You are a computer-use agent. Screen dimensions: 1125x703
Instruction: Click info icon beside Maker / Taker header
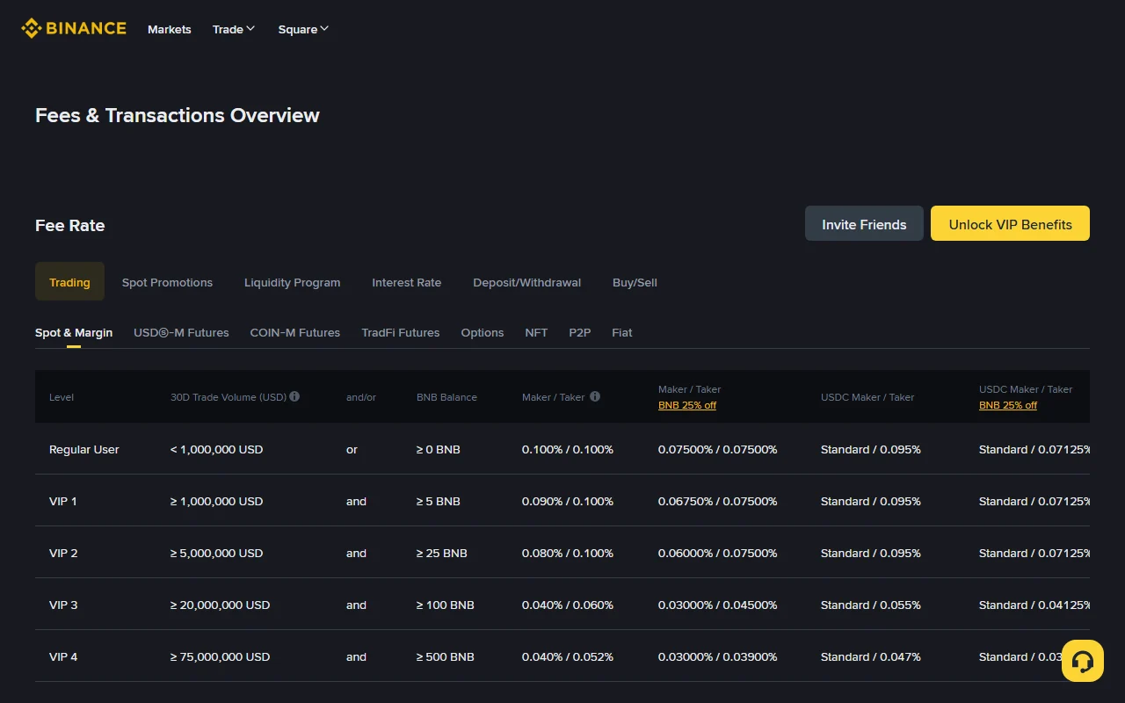tap(595, 396)
